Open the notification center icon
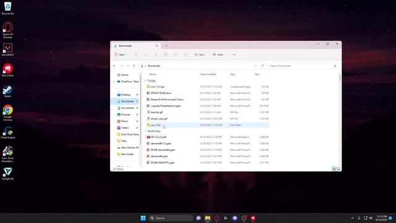 390,218
